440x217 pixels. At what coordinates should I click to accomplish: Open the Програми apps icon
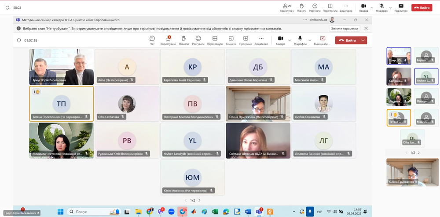click(246, 40)
